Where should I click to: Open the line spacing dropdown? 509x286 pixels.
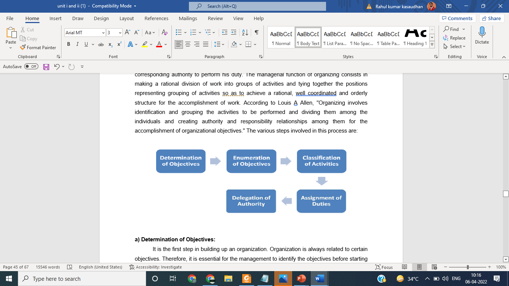pyautogui.click(x=223, y=44)
